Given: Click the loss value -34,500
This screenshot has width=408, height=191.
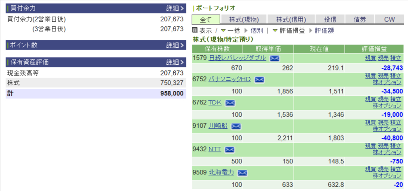Looking at the screenshot, I should point(392,91).
